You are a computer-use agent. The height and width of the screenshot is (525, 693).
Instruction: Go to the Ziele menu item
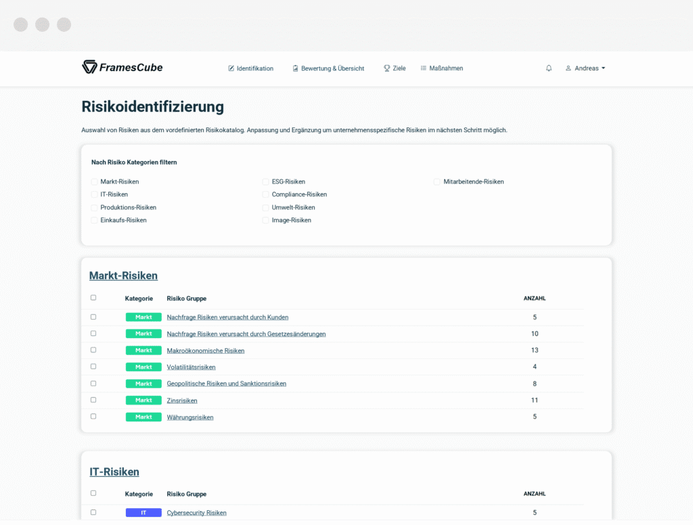pos(395,68)
